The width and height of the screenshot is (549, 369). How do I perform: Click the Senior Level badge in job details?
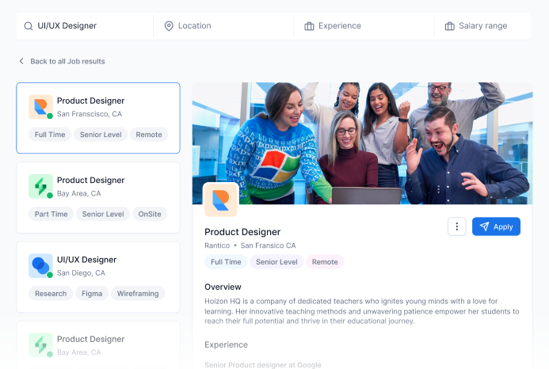click(x=276, y=262)
